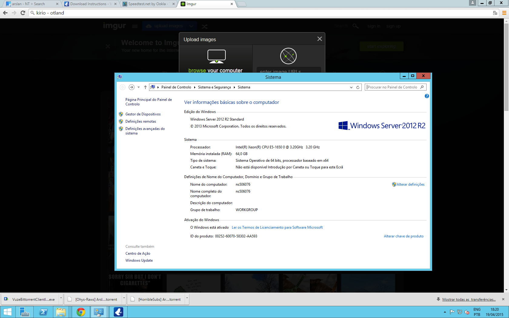
Task: Click network tray icon
Action: coord(460,312)
